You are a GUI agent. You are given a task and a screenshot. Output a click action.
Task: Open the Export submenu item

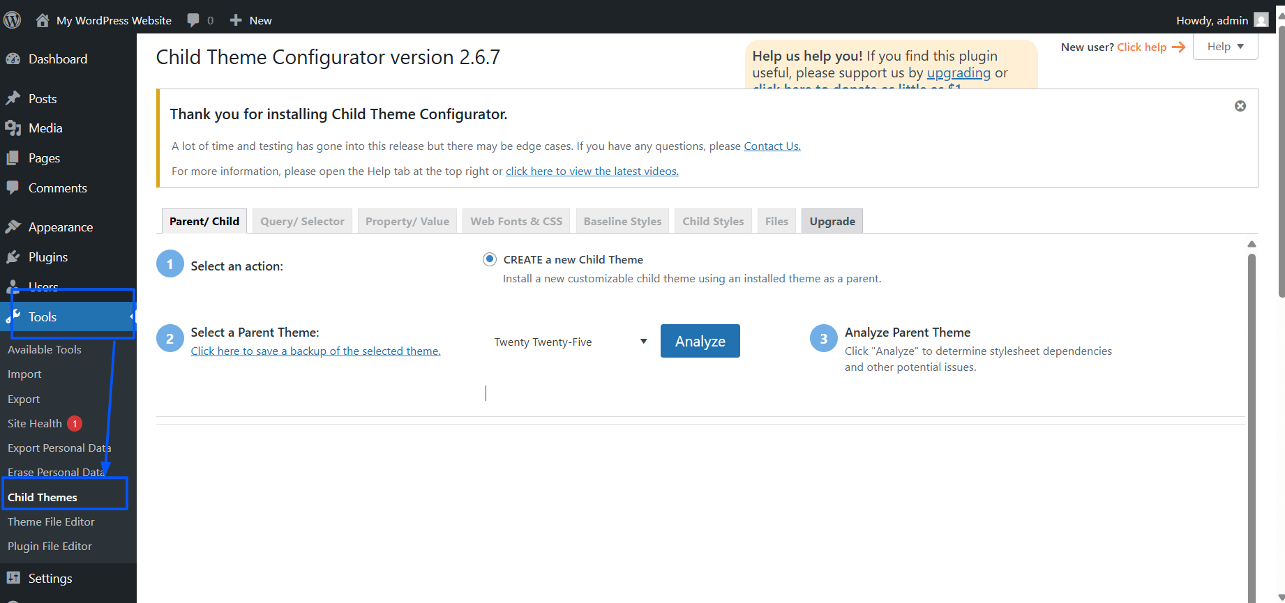tap(24, 399)
